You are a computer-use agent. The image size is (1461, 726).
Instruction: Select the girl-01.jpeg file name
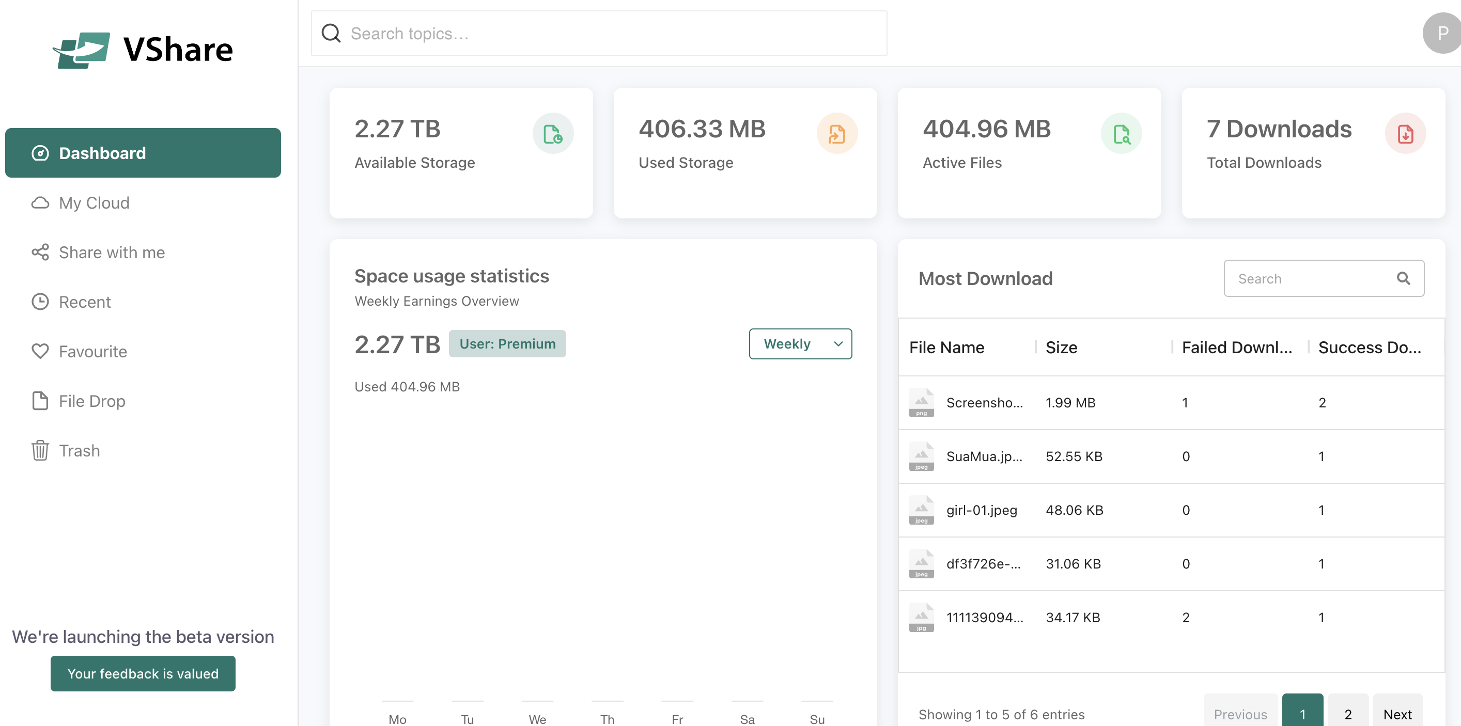pyautogui.click(x=982, y=510)
